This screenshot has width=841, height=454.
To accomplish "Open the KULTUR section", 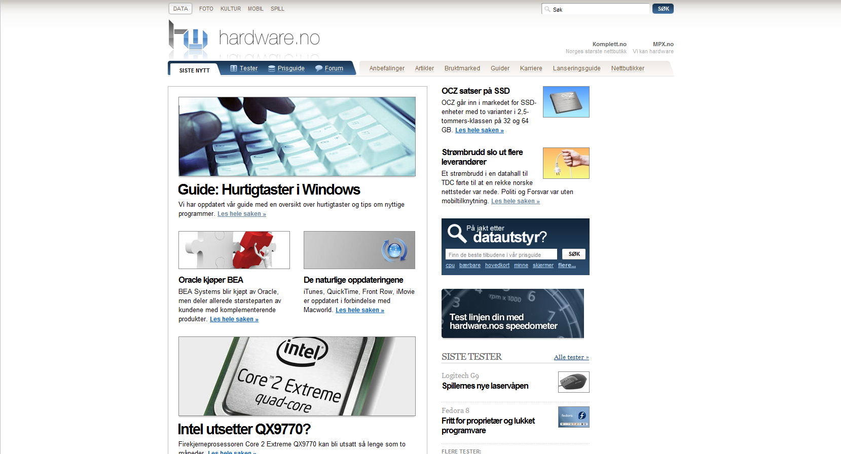I will tap(231, 9).
